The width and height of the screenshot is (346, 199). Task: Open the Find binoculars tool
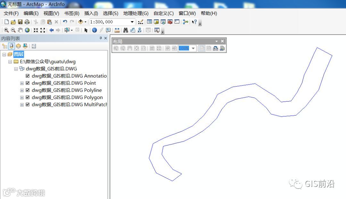[126, 30]
